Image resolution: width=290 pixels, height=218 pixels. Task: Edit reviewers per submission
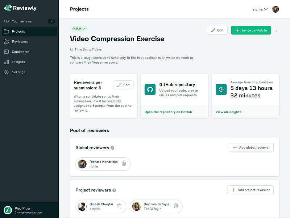coord(123,85)
